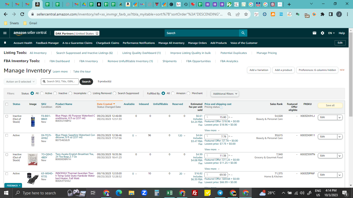The image size is (353, 198).
Task: Open the blue FBA extension icon
Action: click(x=281, y=14)
